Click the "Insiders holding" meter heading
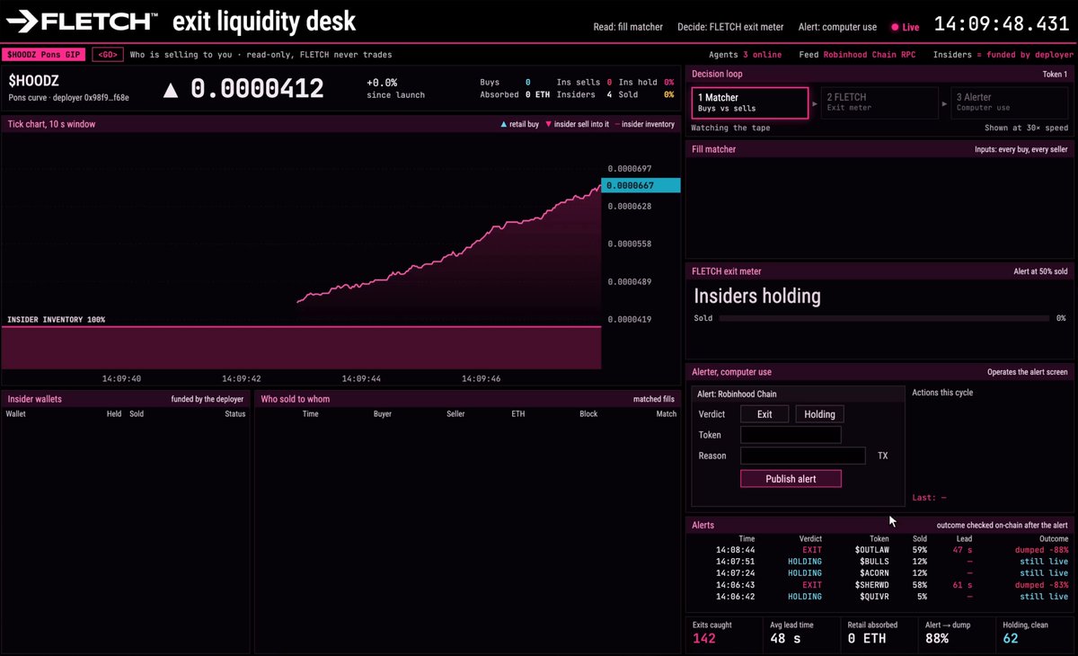Screen dimensions: 1078x656 (x=757, y=296)
